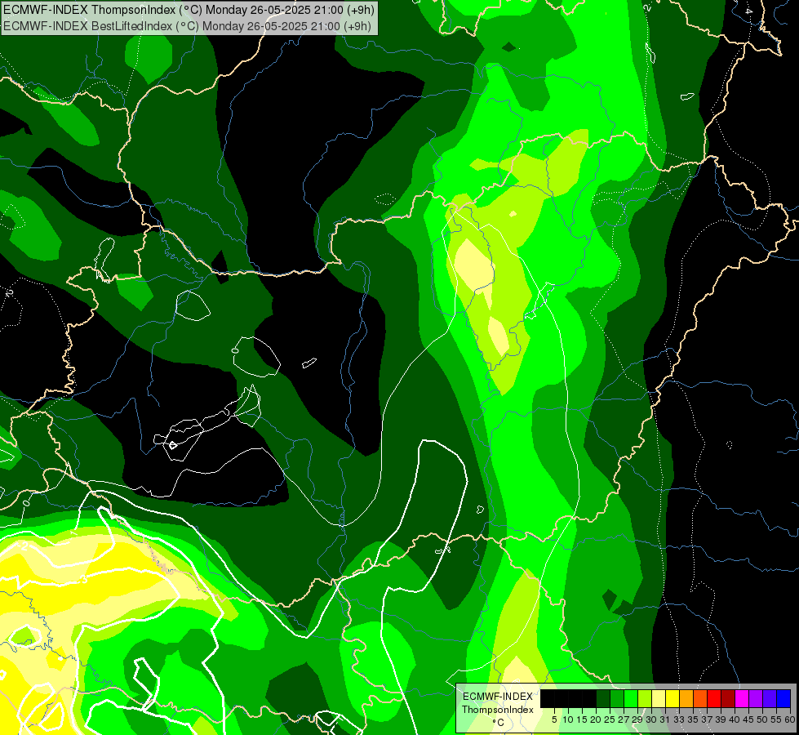Choose the dark orange 35–37 legend swatch
Image resolution: width=799 pixels, height=735 pixels.
pyautogui.click(x=700, y=698)
